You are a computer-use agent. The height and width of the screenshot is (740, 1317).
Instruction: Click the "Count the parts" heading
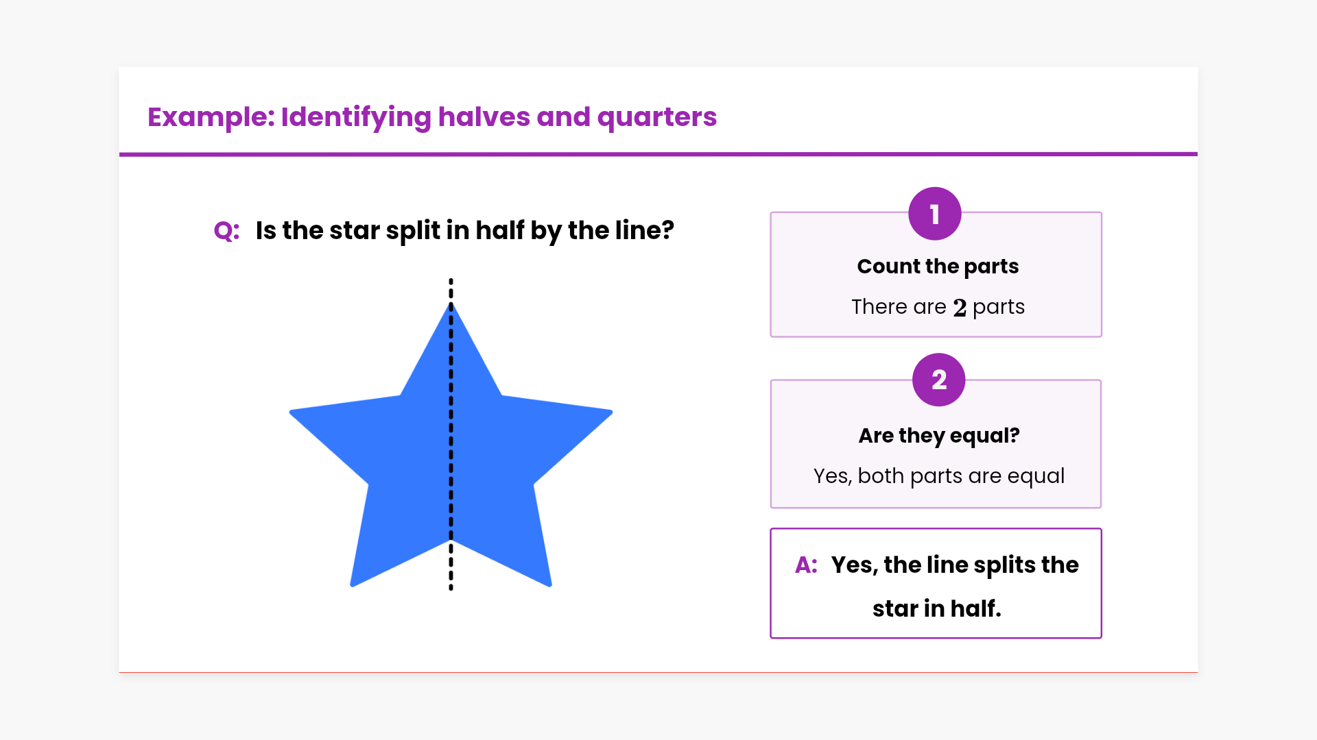coord(938,266)
